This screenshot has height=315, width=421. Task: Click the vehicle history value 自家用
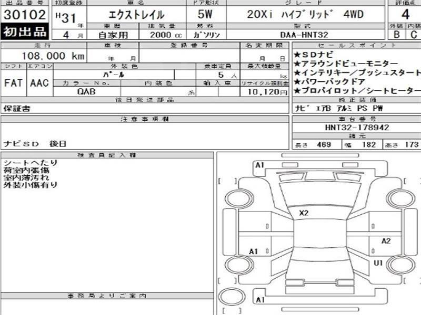click(113, 35)
